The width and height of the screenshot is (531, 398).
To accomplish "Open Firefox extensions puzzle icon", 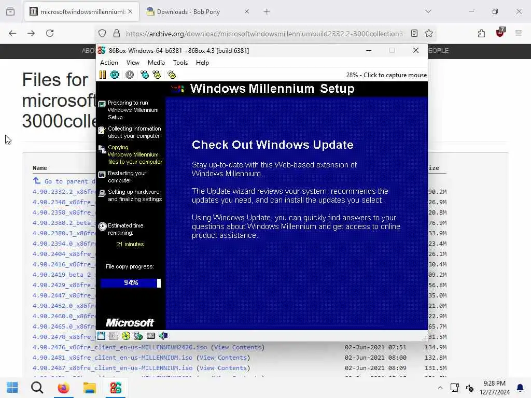I will 481,33.
